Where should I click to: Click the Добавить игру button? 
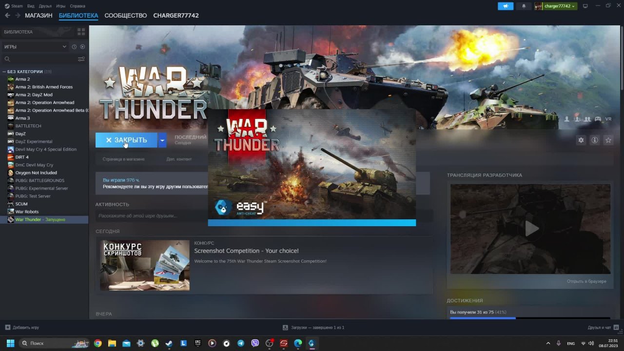pyautogui.click(x=22, y=328)
